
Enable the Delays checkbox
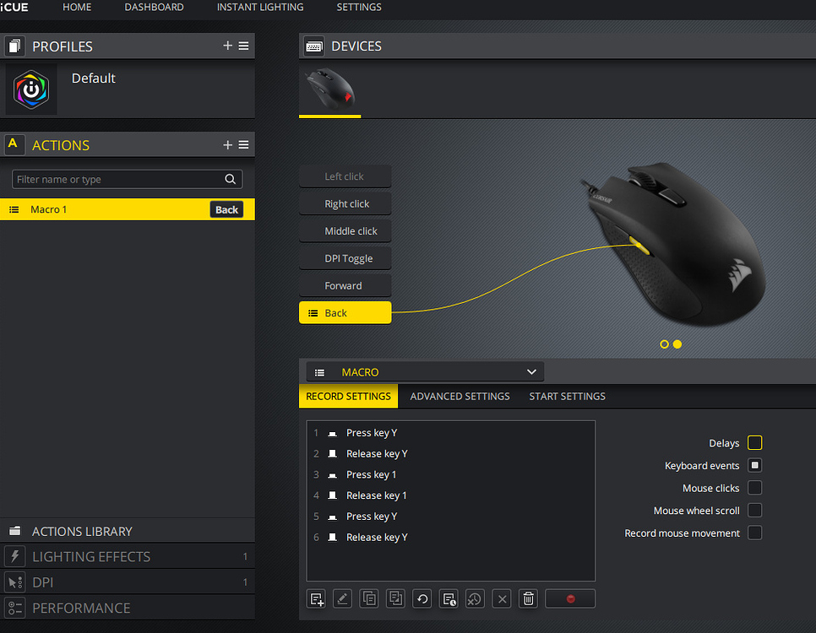754,443
